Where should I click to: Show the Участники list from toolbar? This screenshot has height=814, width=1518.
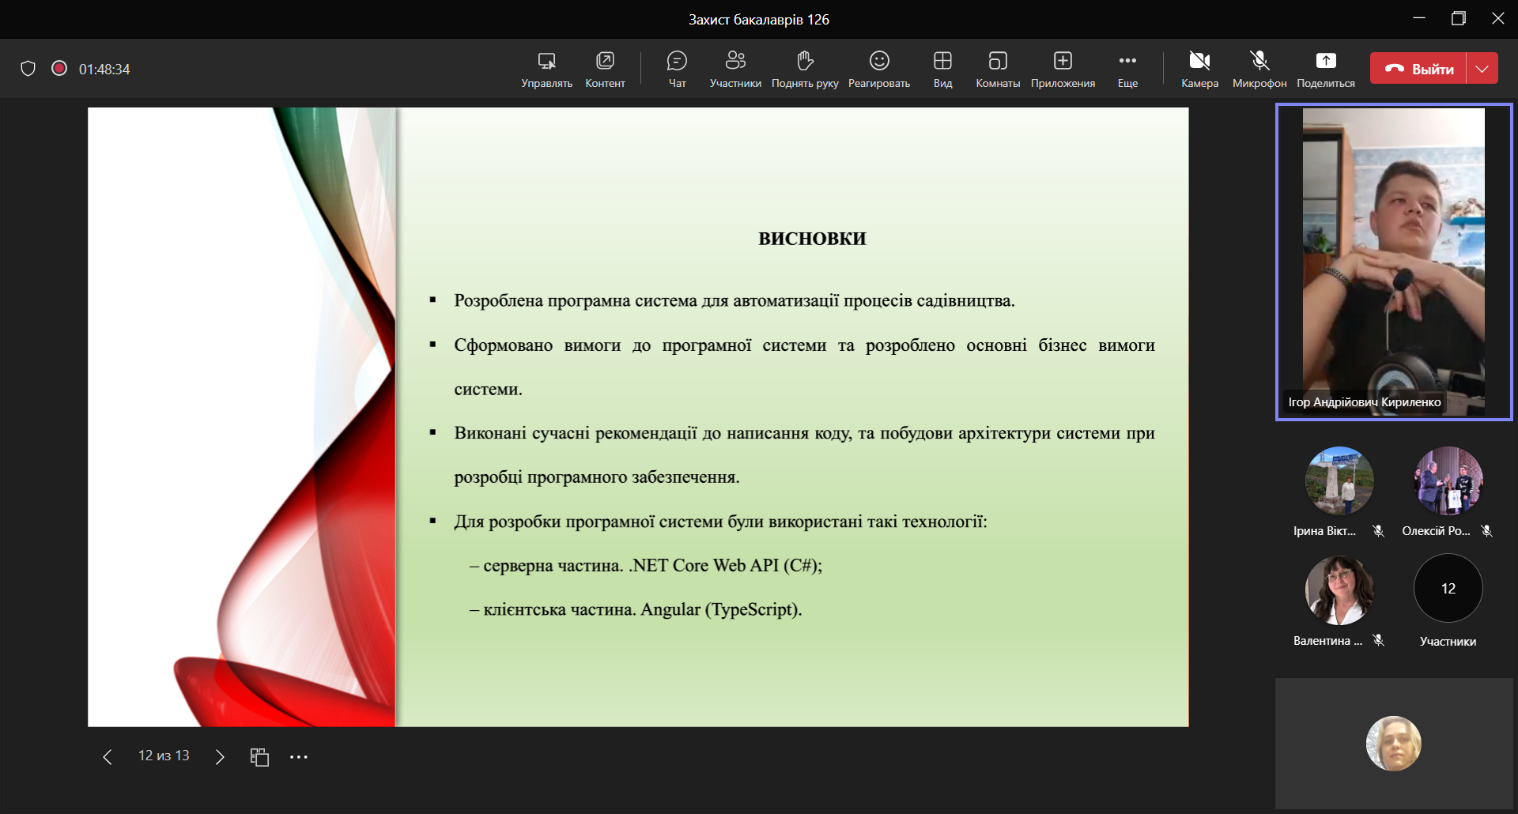click(735, 70)
